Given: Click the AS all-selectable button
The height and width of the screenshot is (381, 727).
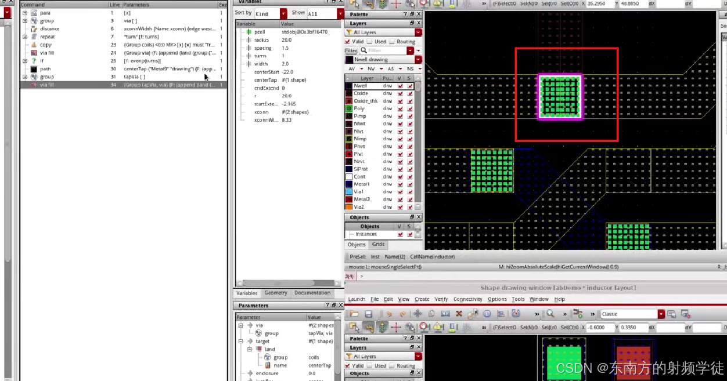Looking at the screenshot, I should (x=391, y=68).
